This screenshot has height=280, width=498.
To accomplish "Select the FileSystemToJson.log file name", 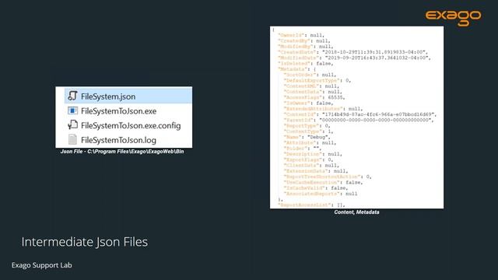I will pyautogui.click(x=118, y=140).
